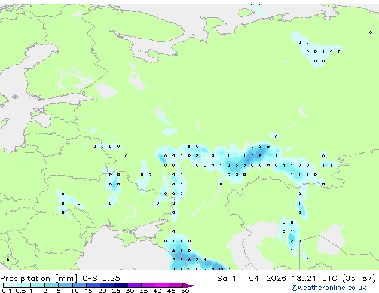Select the magenta swatch between 40 and 45
The height and width of the screenshot is (293, 379).
click(x=162, y=285)
